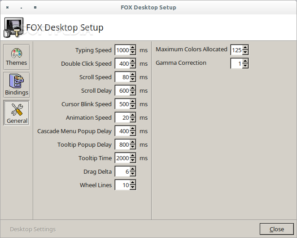
Task: Focus the Maximum Colors Allocated field
Action: [x=236, y=50]
